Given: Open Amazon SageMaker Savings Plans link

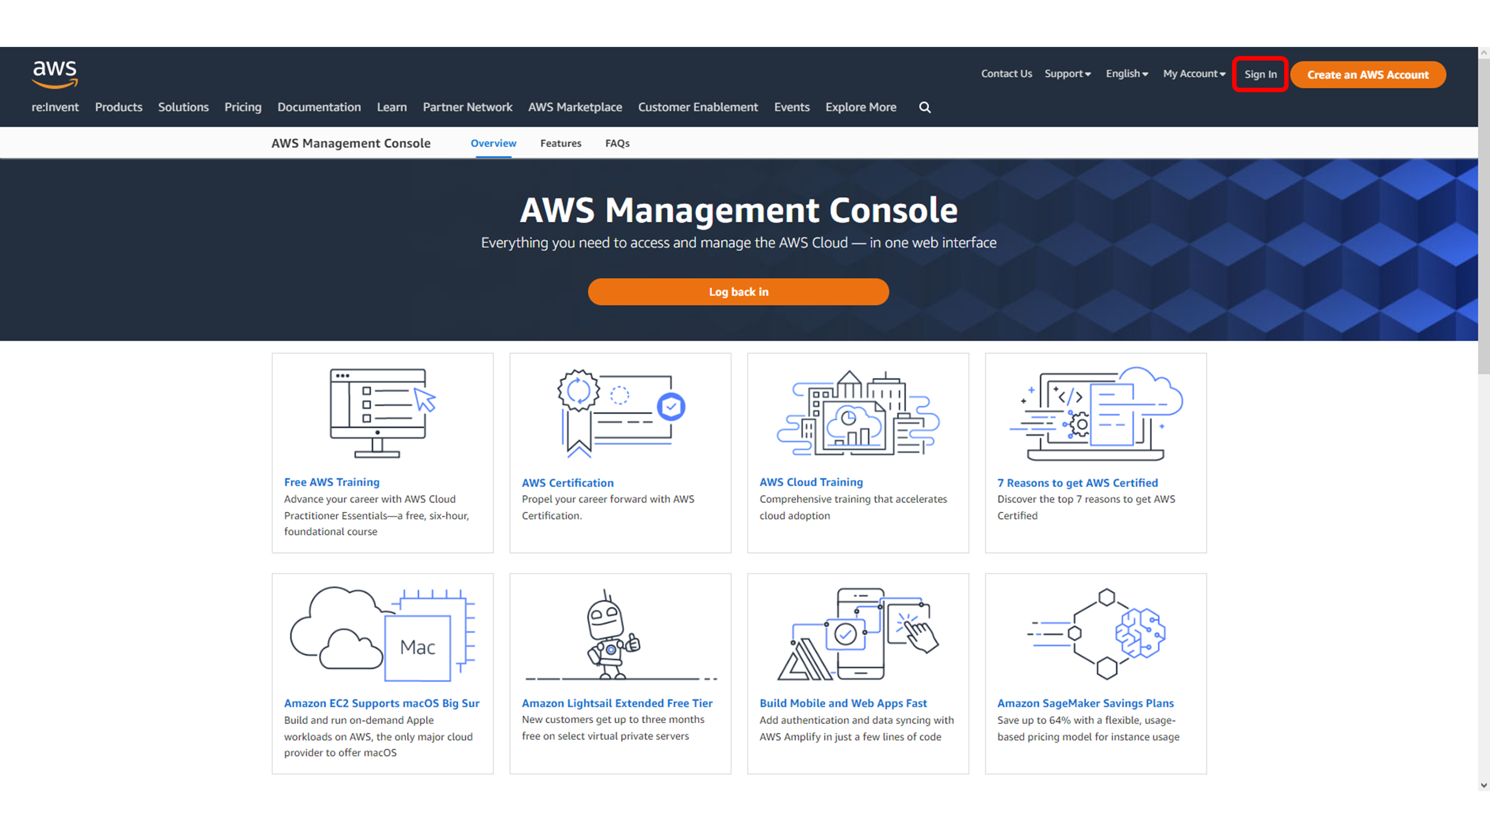Looking at the screenshot, I should click(x=1085, y=704).
